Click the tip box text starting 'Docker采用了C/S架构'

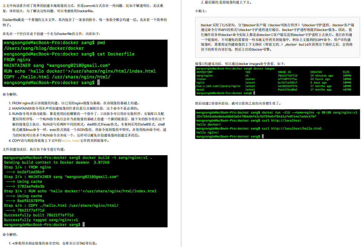[277, 37]
